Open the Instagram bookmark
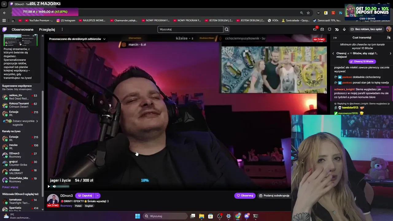This screenshot has height=221, width=393. [x=66, y=21]
